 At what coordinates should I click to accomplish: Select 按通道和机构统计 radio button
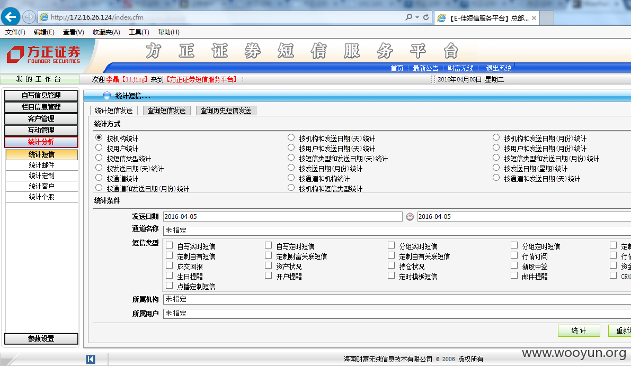pyautogui.click(x=291, y=178)
